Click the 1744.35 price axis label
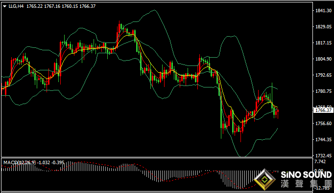 [x=323, y=140]
